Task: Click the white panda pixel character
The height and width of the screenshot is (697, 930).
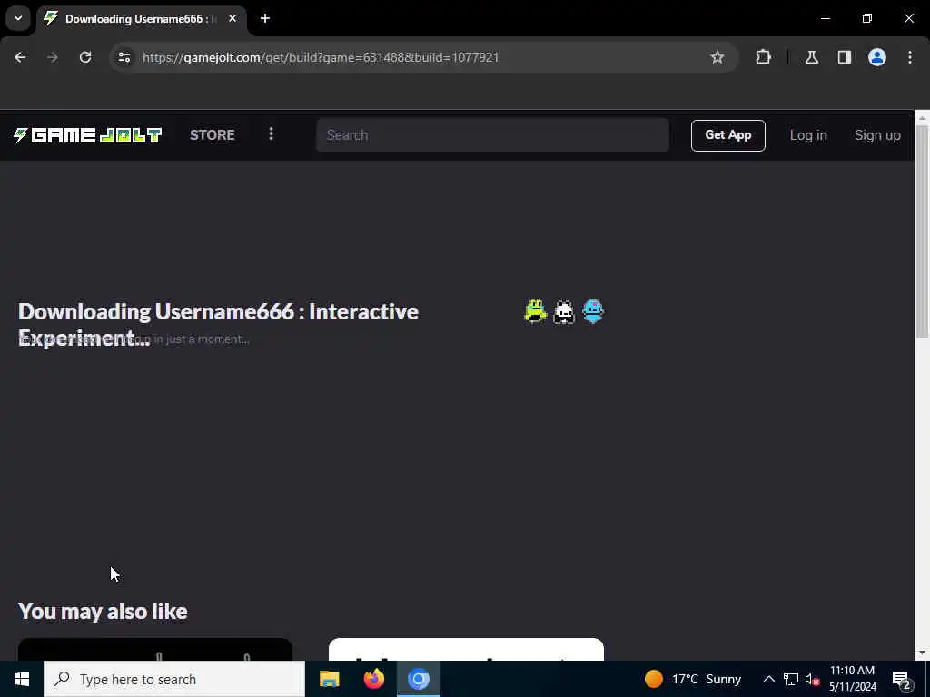Action: 563,312
